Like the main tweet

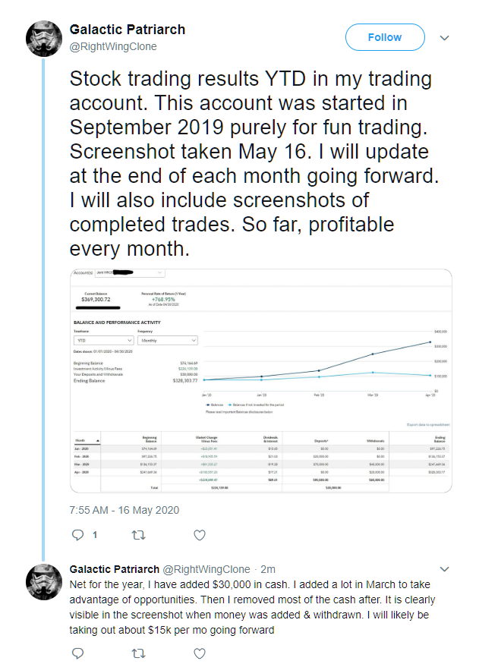click(x=199, y=535)
